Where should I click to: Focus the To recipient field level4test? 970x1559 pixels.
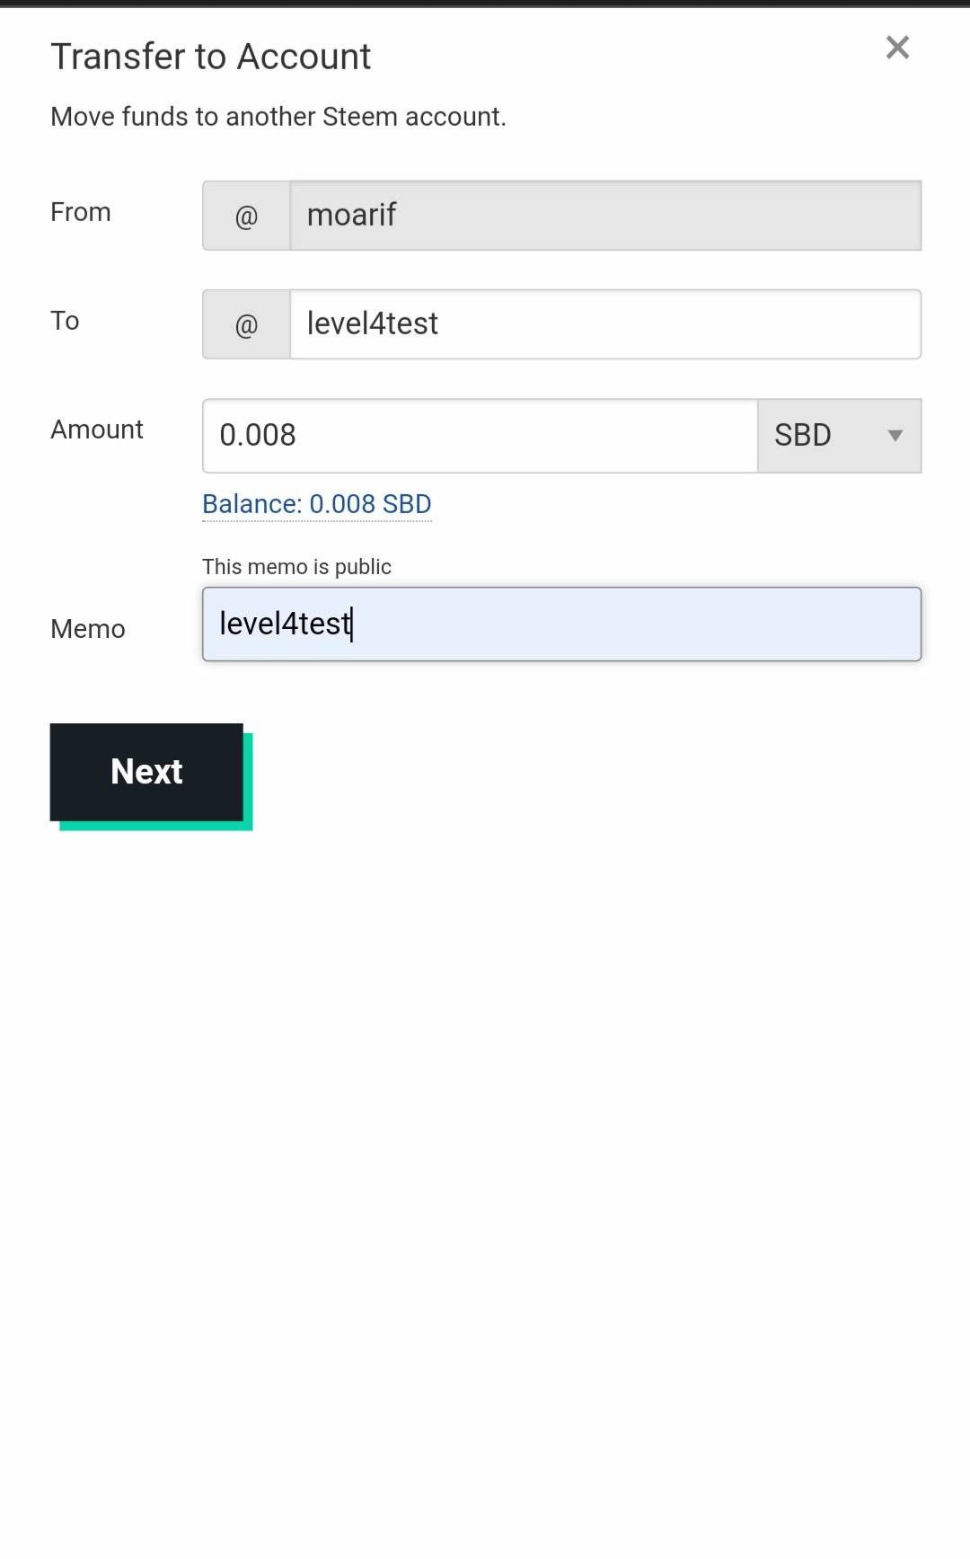[x=605, y=324]
